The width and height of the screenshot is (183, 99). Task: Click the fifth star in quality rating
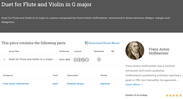[x=180, y=95]
